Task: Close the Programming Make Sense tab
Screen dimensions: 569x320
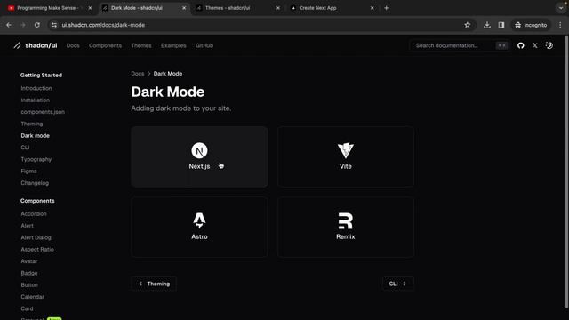Action: click(90, 8)
